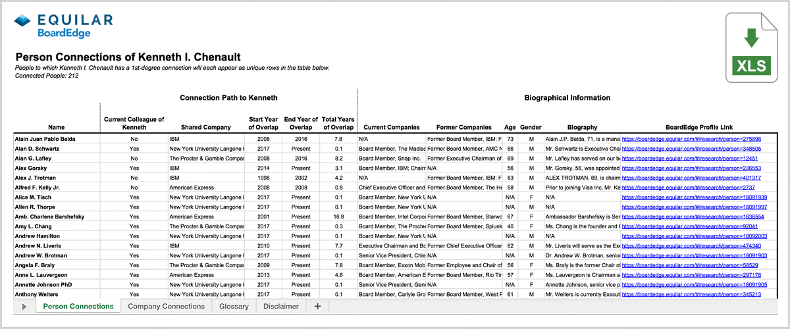Select the Amb. Charlene Barshefsky name cell
The width and height of the screenshot is (790, 329).
57,216
